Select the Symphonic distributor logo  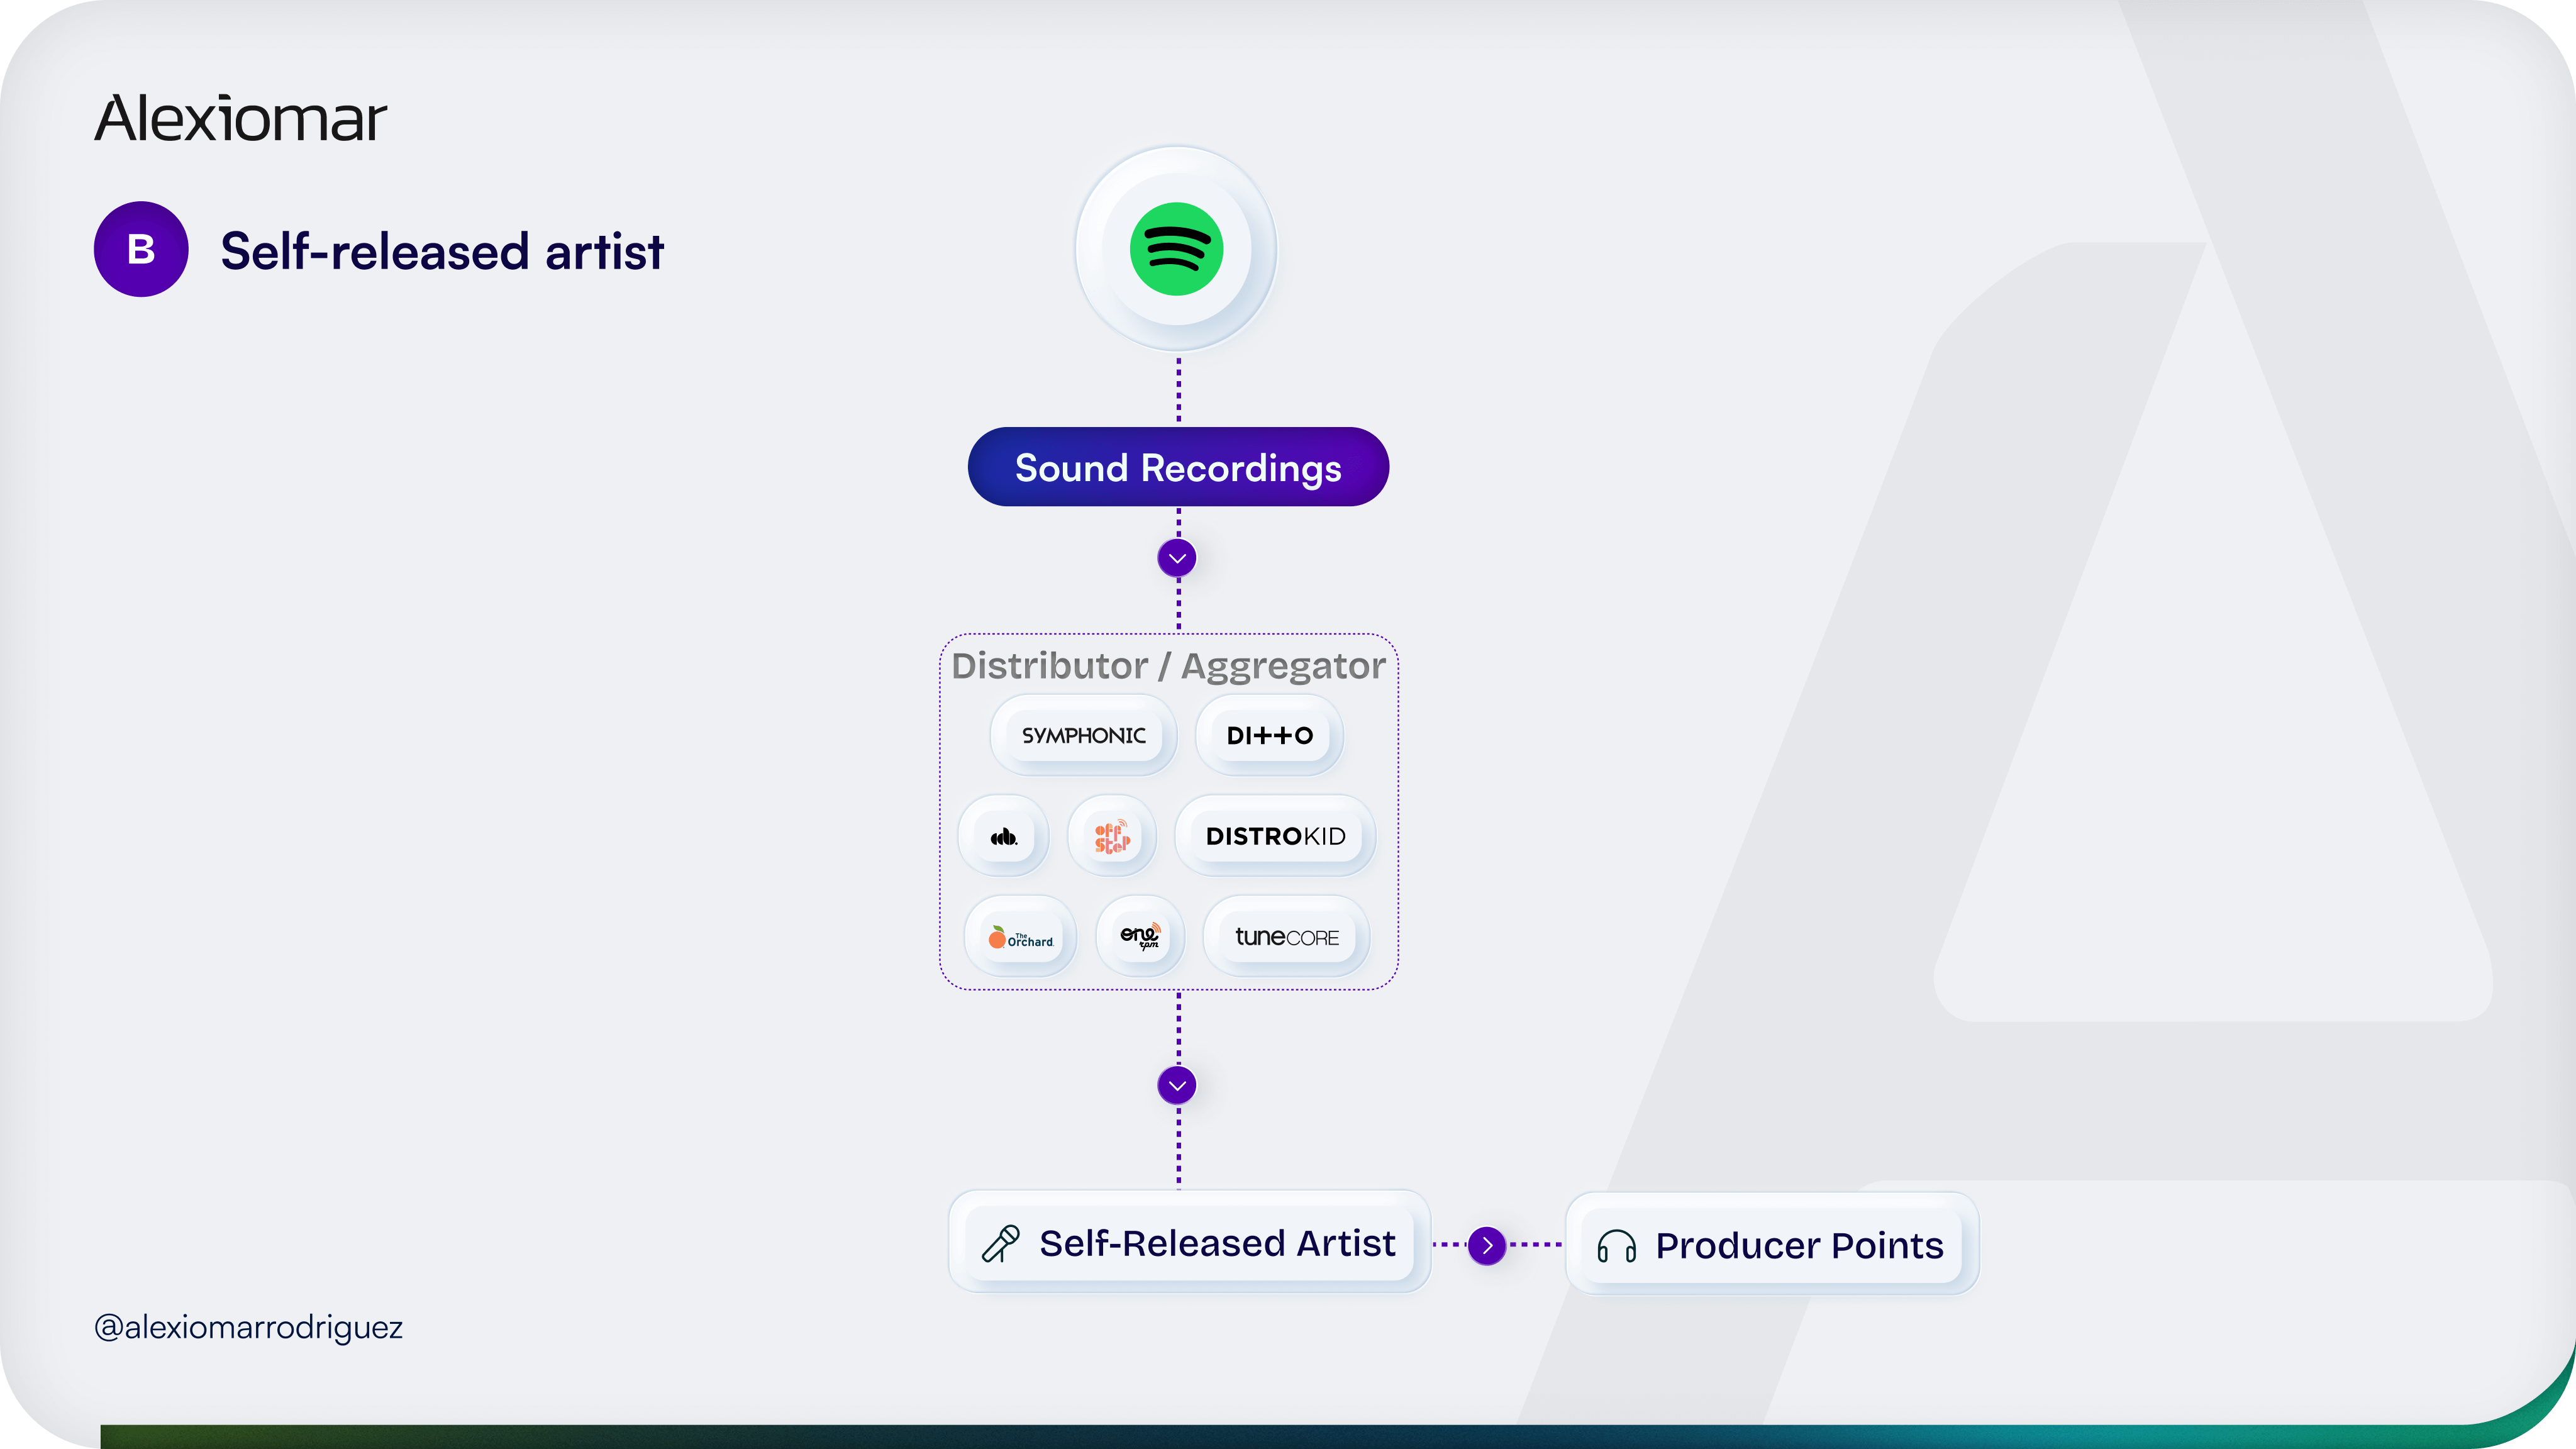pos(1083,736)
